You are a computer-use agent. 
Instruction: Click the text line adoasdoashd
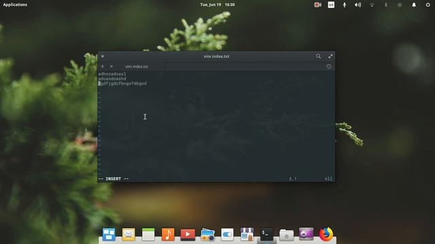pyautogui.click(x=112, y=79)
